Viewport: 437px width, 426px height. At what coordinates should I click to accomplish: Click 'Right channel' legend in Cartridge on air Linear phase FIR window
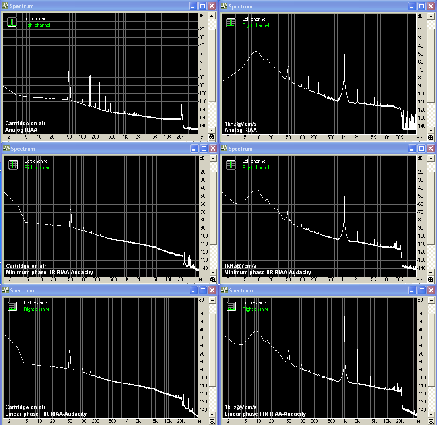(x=37, y=309)
